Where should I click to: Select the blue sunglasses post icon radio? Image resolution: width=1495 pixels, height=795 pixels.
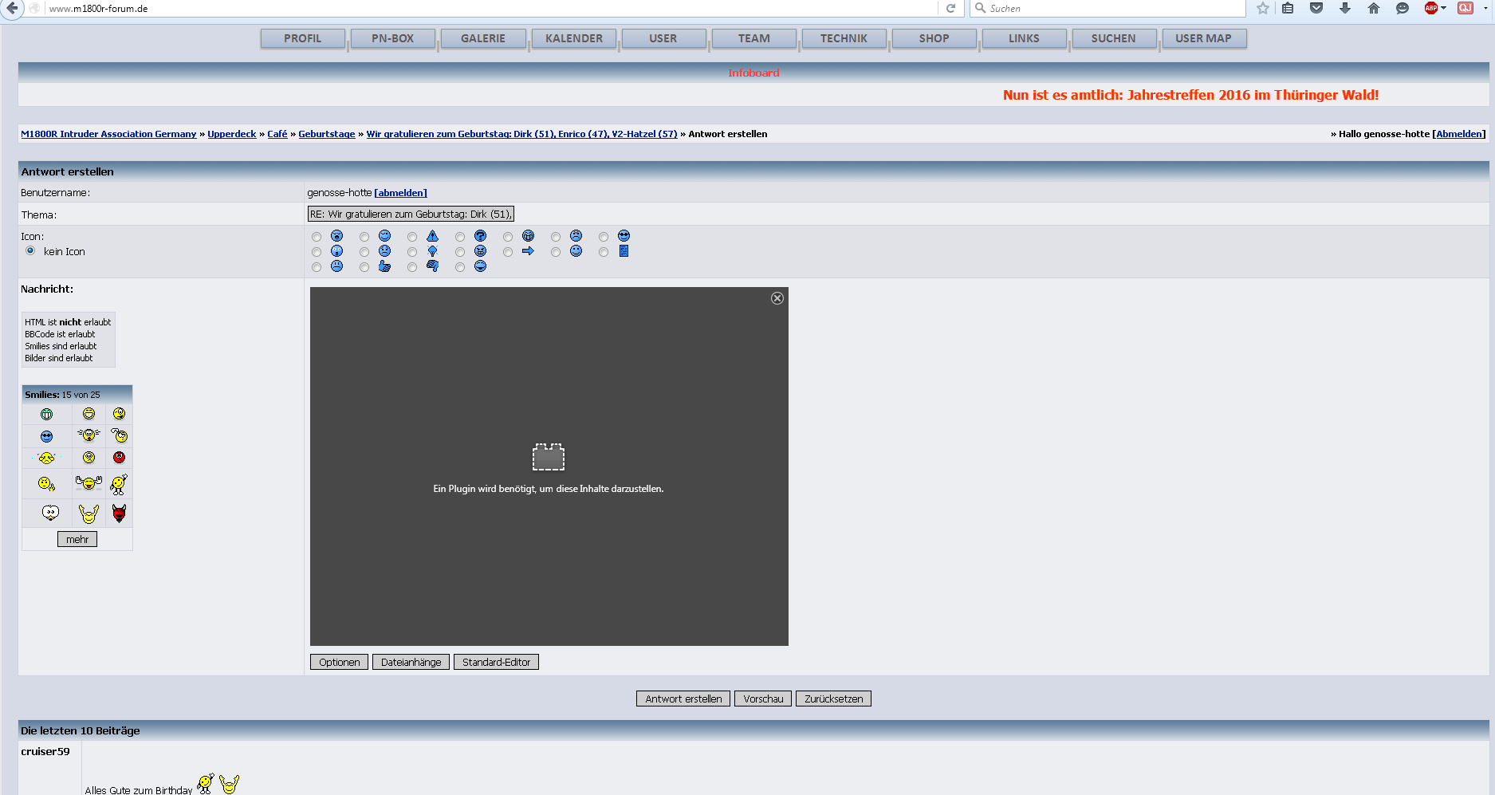click(604, 237)
